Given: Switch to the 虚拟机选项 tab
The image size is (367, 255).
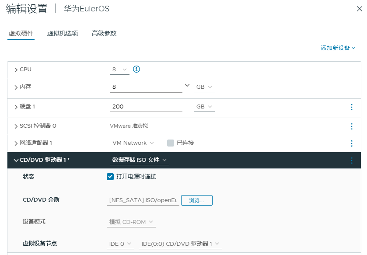Looking at the screenshot, I should click(x=63, y=33).
